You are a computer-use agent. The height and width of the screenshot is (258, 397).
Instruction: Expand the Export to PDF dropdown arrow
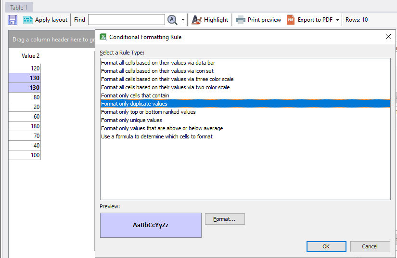(x=338, y=20)
